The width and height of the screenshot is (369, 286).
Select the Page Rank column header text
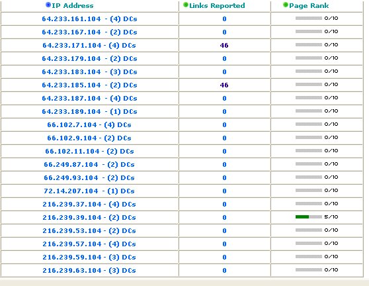point(309,6)
